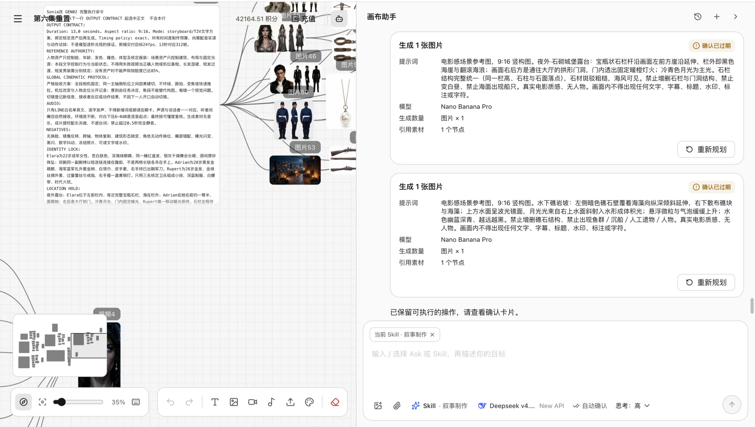Undo the last canvas action
Image resolution: width=755 pixels, height=427 pixels.
coord(170,402)
